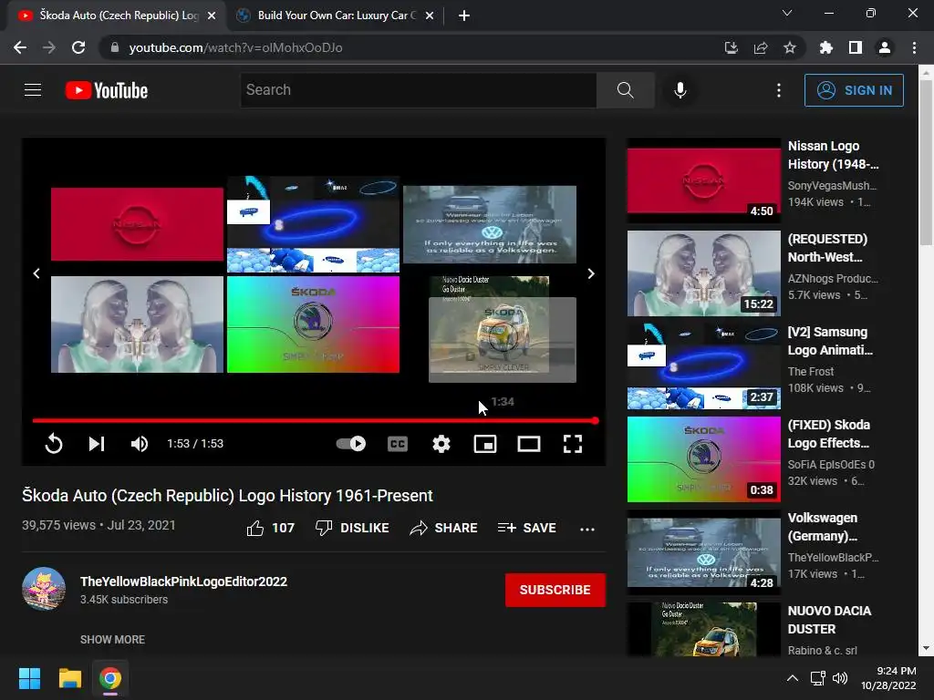Open Chrome three-dot menu

(x=914, y=47)
